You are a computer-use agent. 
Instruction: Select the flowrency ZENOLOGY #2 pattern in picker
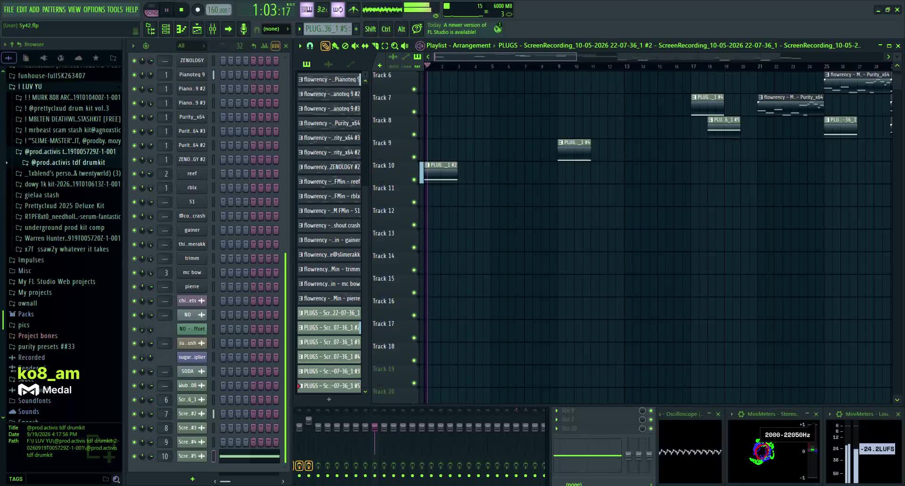(329, 167)
